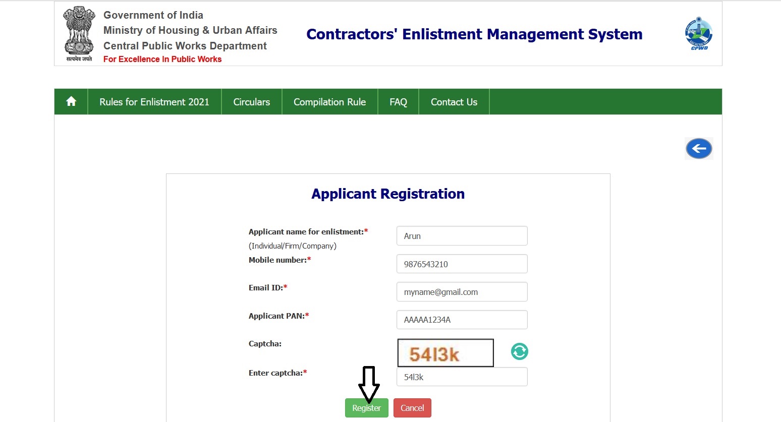Open the Contact Us page
781x422 pixels.
[x=454, y=102]
